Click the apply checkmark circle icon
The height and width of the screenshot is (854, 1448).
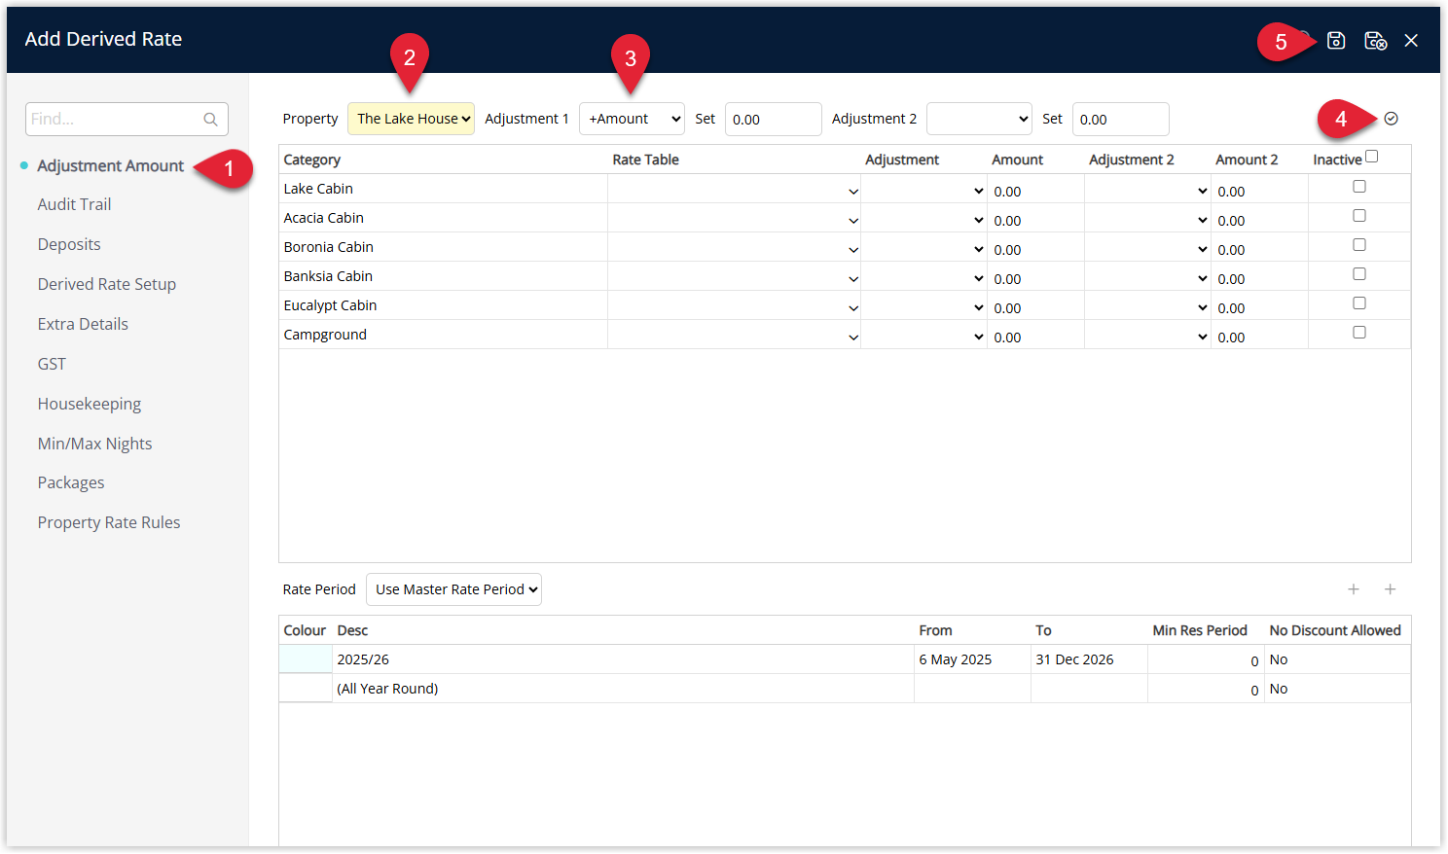point(1391,119)
